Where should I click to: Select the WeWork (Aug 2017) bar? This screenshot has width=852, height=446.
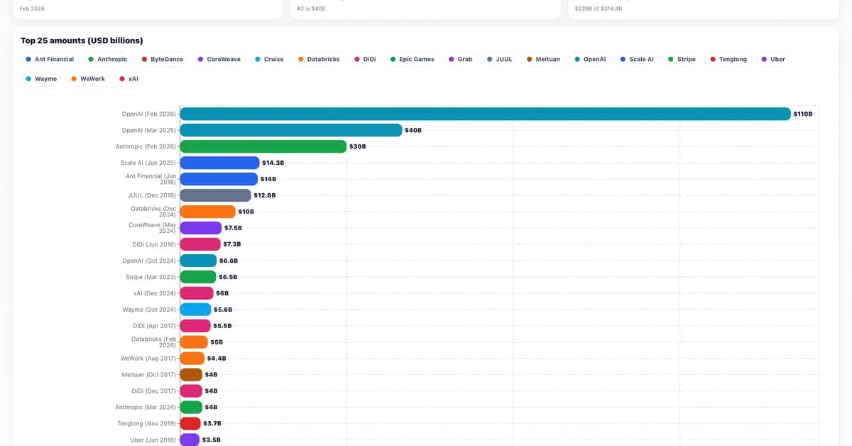[x=192, y=359]
